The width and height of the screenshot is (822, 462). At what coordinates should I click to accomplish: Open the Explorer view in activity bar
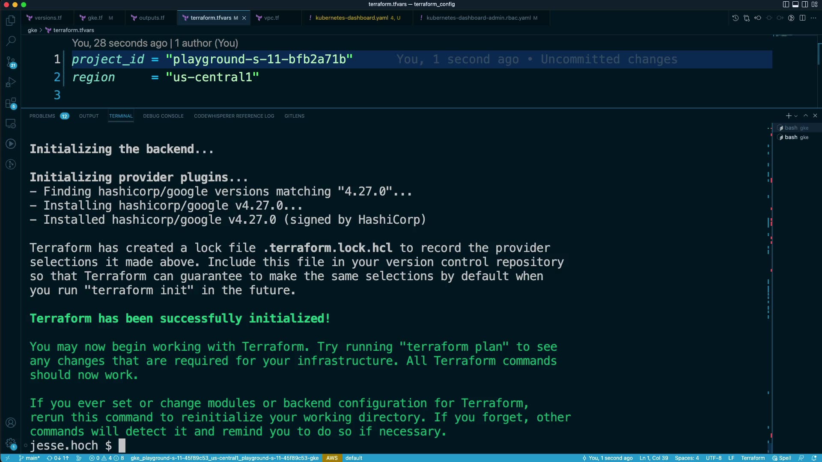pos(11,21)
